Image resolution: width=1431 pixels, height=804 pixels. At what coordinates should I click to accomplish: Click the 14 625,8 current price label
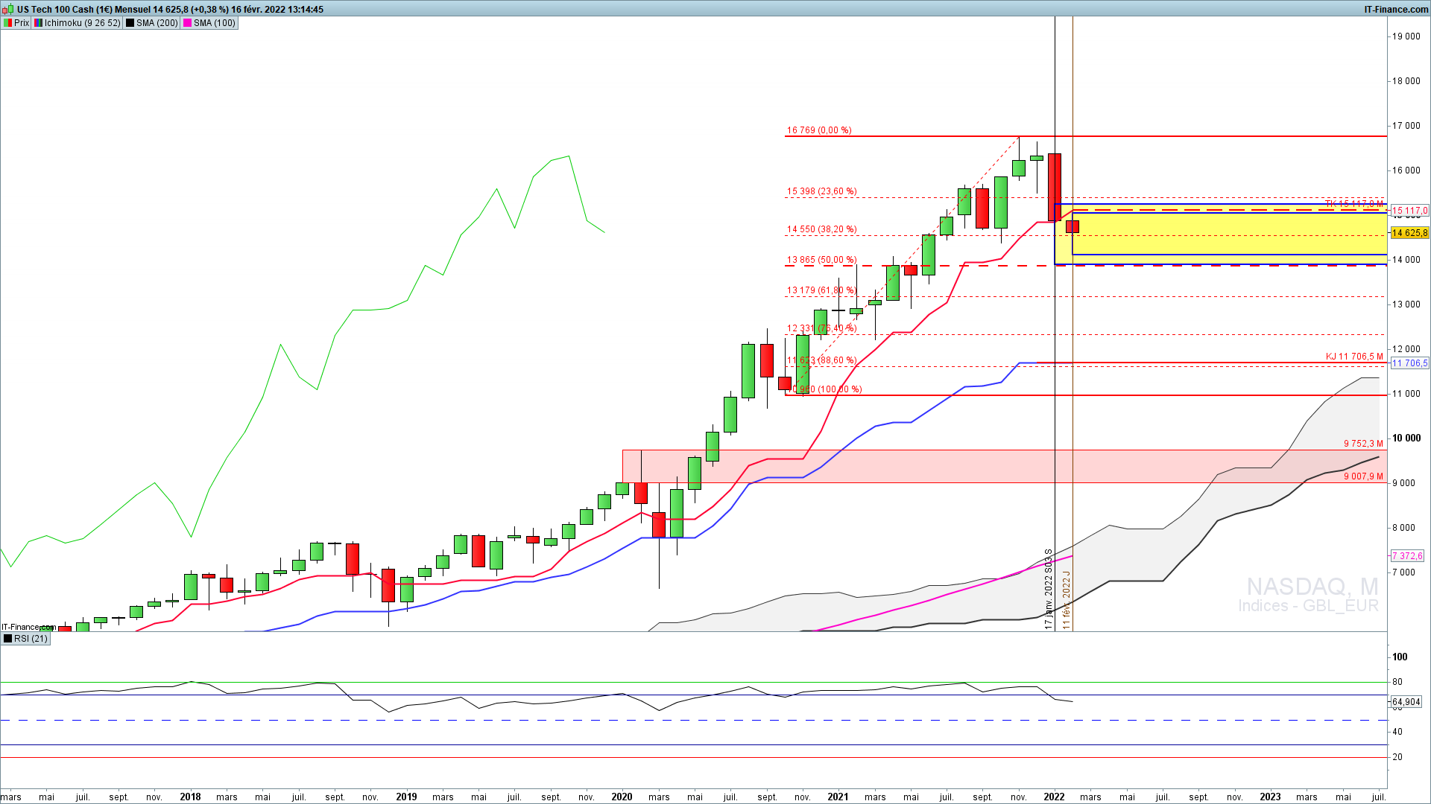click(1409, 233)
